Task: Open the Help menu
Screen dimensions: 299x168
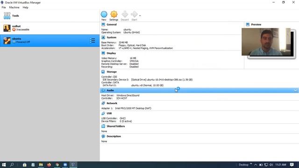Action: [25, 7]
